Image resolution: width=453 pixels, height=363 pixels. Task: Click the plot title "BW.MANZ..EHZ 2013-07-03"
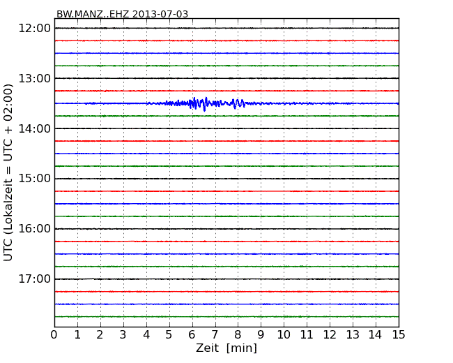click(x=122, y=14)
